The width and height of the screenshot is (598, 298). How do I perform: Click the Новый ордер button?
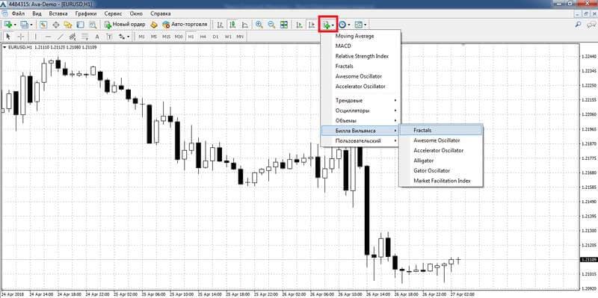(125, 25)
